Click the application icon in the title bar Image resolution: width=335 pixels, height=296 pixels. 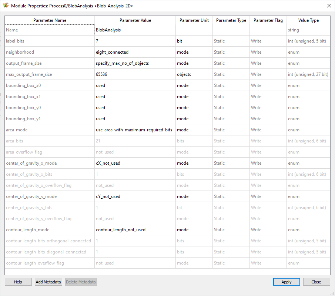coord(6,6)
